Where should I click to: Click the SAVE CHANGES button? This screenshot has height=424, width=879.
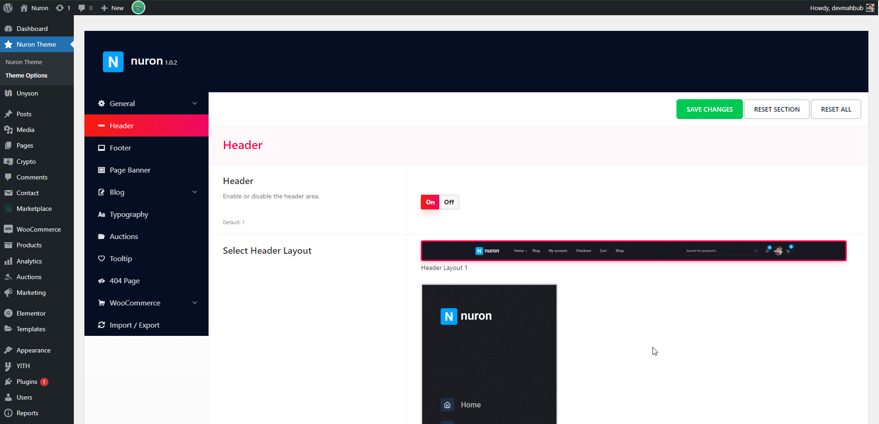click(x=710, y=109)
